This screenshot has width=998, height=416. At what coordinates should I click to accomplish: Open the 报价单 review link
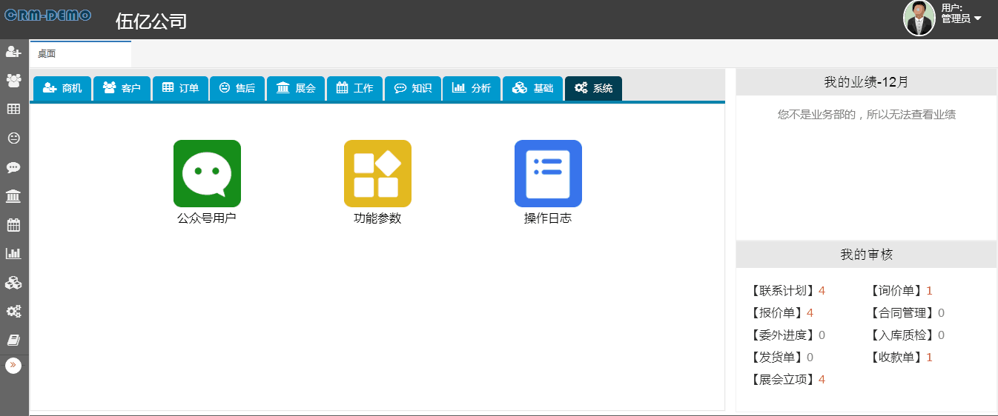(781, 313)
